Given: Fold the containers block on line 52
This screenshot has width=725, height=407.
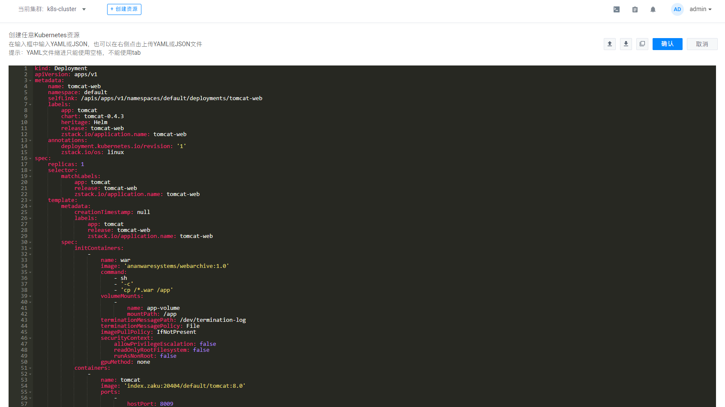Looking at the screenshot, I should [x=30, y=374].
